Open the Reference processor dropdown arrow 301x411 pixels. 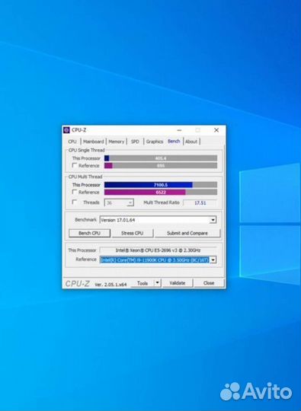[213, 260]
